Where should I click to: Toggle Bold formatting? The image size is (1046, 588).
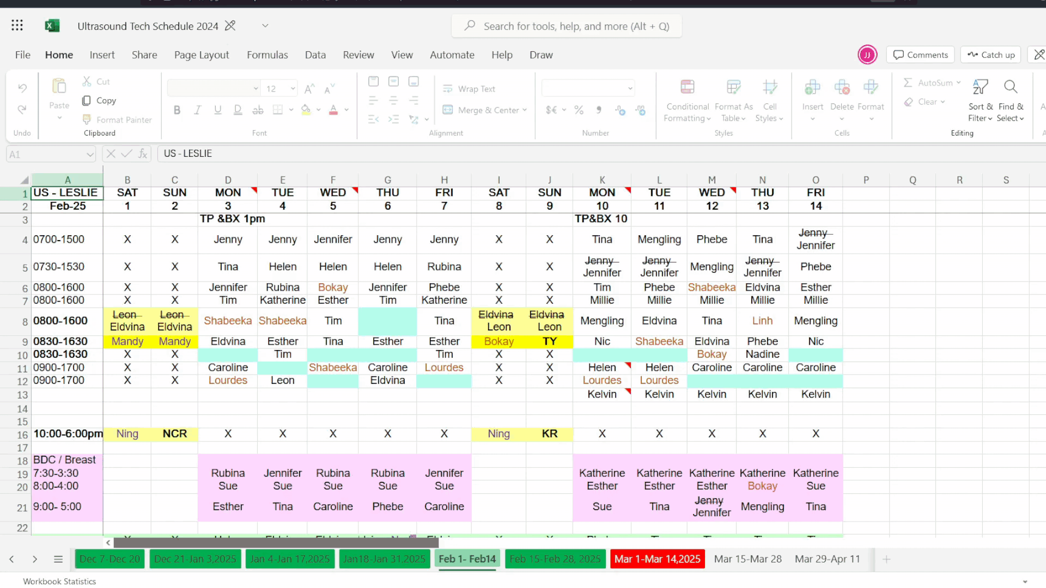coord(177,110)
